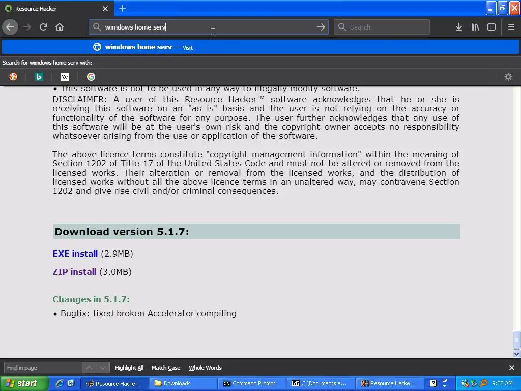521x391 pixels.
Task: Open a new tab with plus button
Action: point(123,8)
